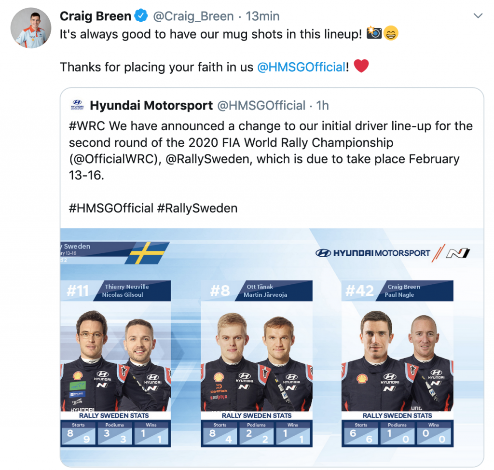
Task: Click the Hyundai Motorsport logo avatar
Action: (77, 105)
